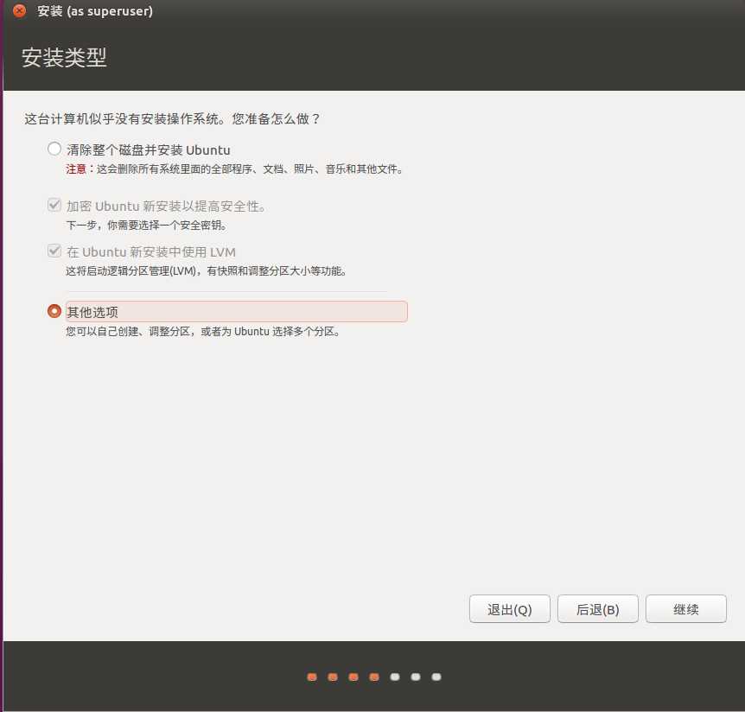Click the 退出(Q) button
The height and width of the screenshot is (712, 745).
(x=509, y=609)
